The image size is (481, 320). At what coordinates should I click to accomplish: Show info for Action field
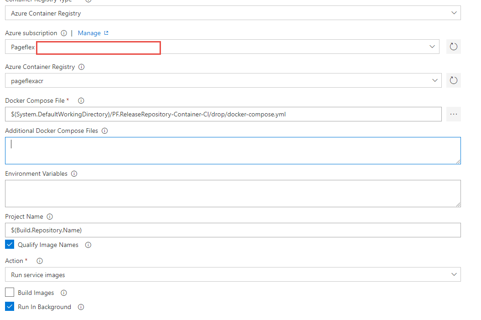coord(40,261)
